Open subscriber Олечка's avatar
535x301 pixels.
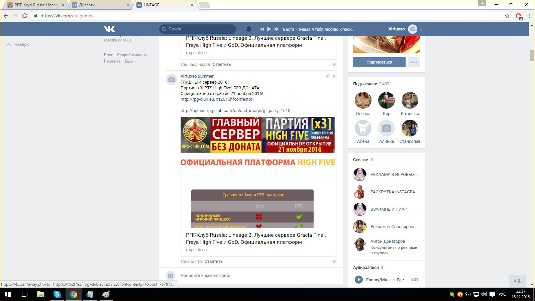(363, 100)
